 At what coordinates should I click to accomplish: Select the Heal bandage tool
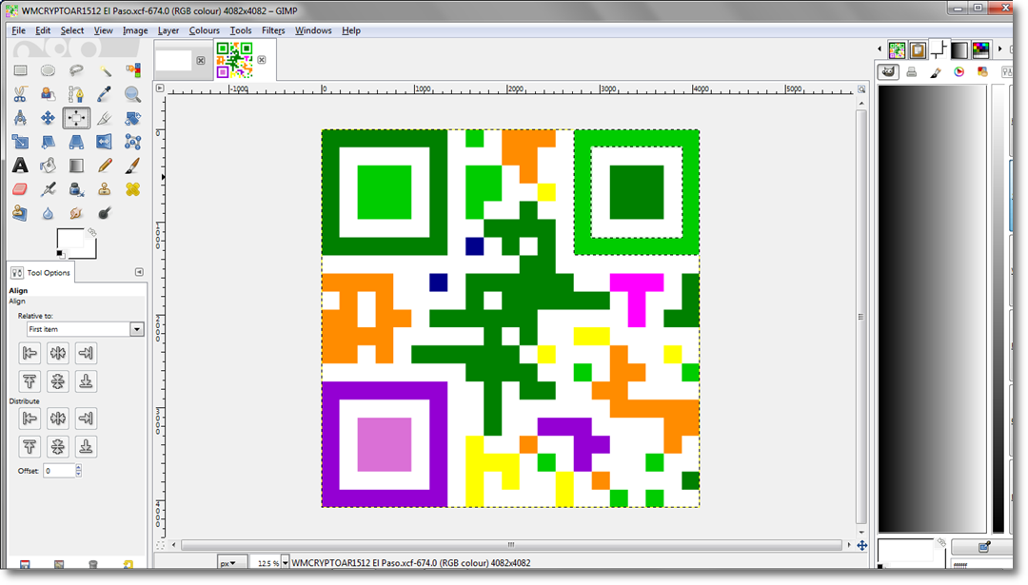(x=132, y=189)
